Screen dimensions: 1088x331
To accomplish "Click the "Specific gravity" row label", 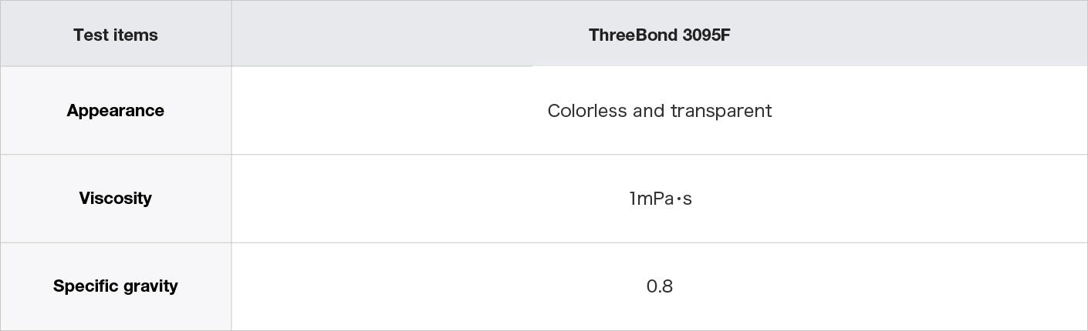I will [116, 286].
